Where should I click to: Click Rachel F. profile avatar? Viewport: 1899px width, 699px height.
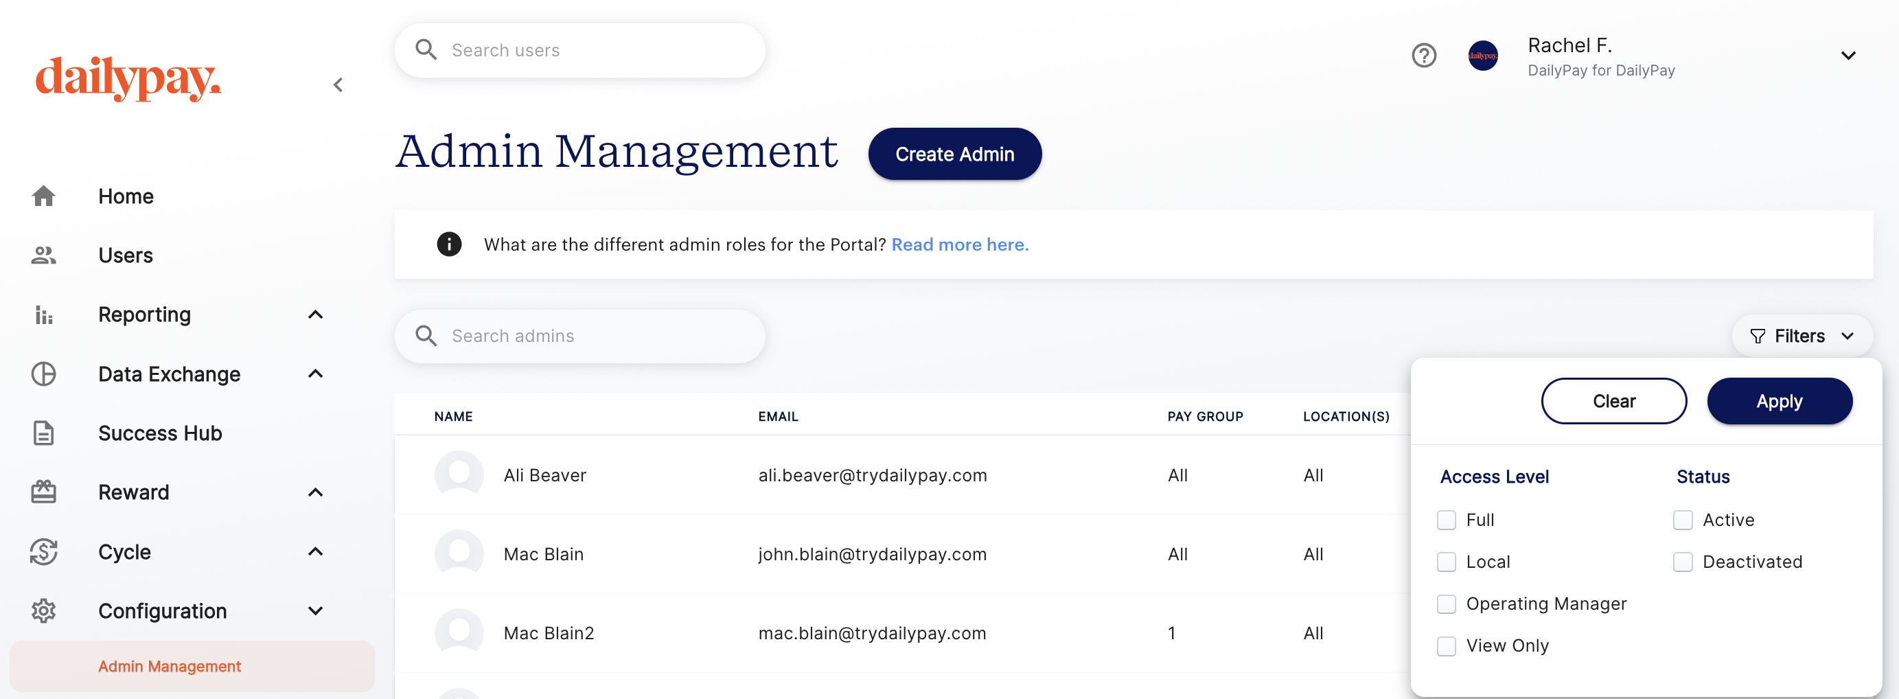[x=1482, y=56]
